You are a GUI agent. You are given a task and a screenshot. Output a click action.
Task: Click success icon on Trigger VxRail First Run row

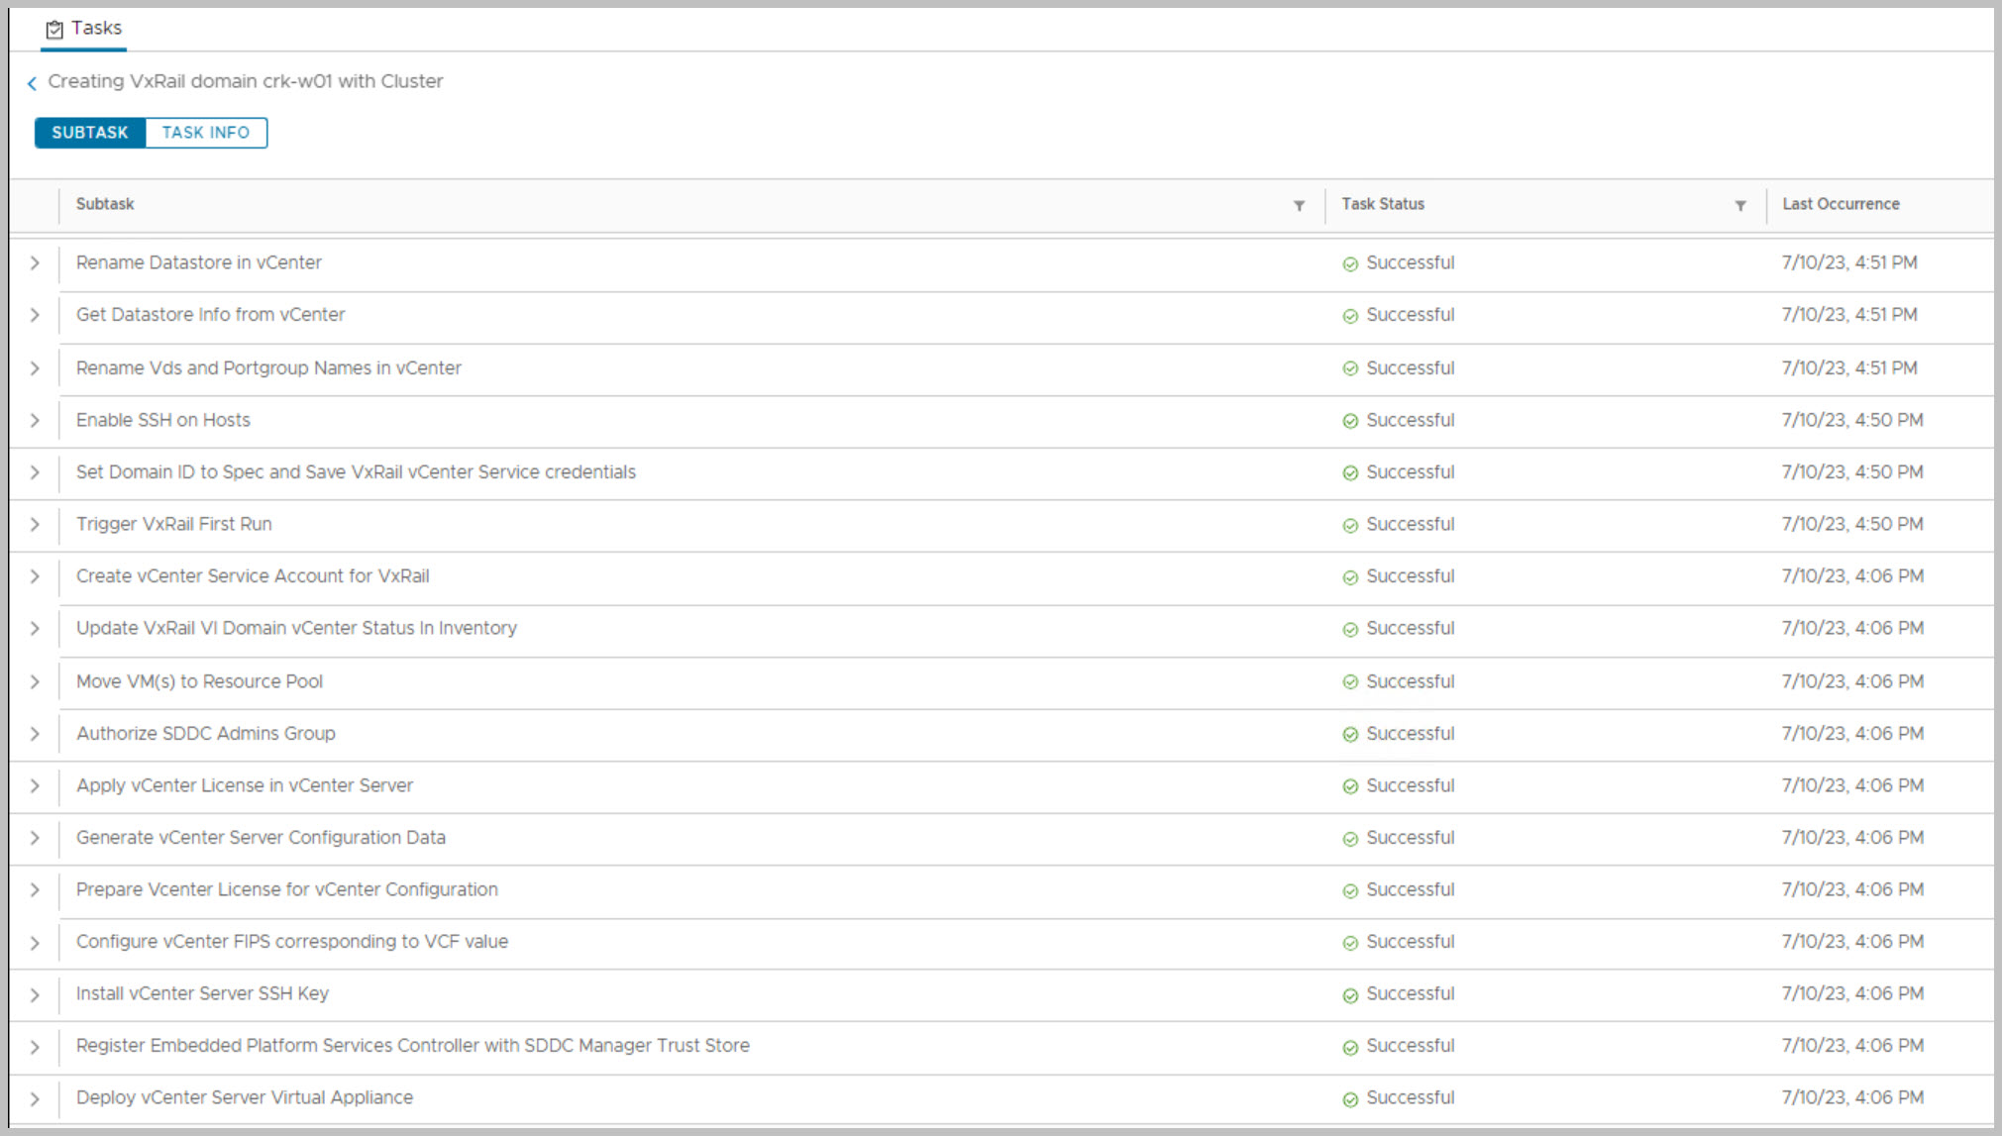(x=1349, y=526)
